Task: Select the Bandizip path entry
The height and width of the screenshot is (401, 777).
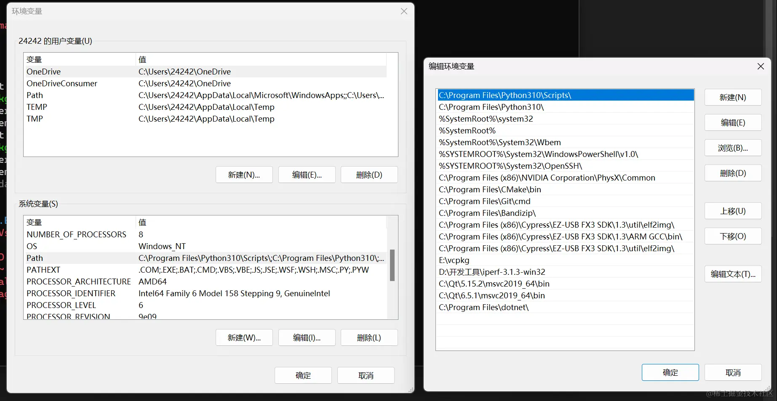Action: coord(565,213)
